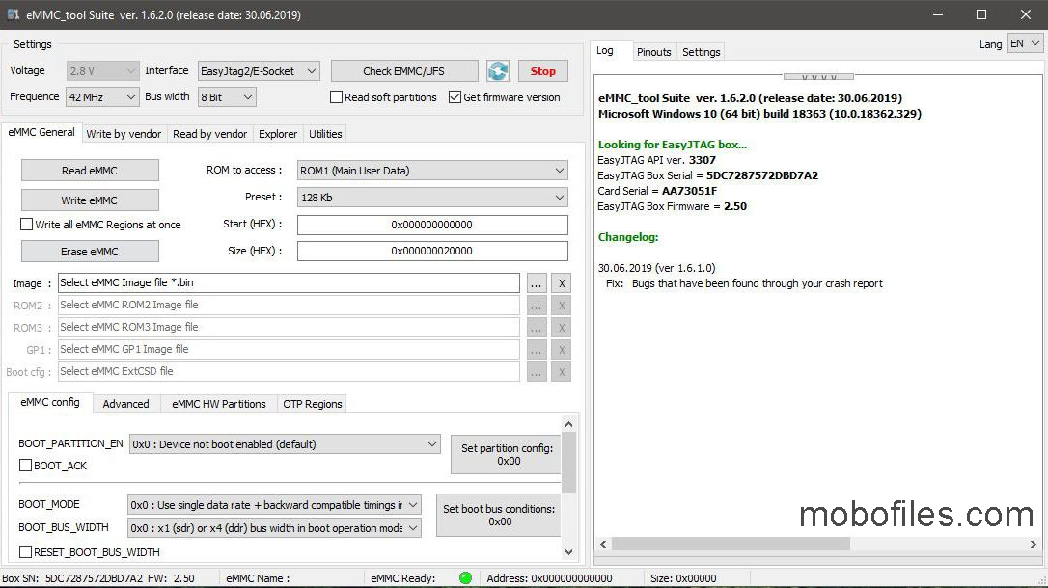Enable Read soft partitions checkbox

pos(336,97)
